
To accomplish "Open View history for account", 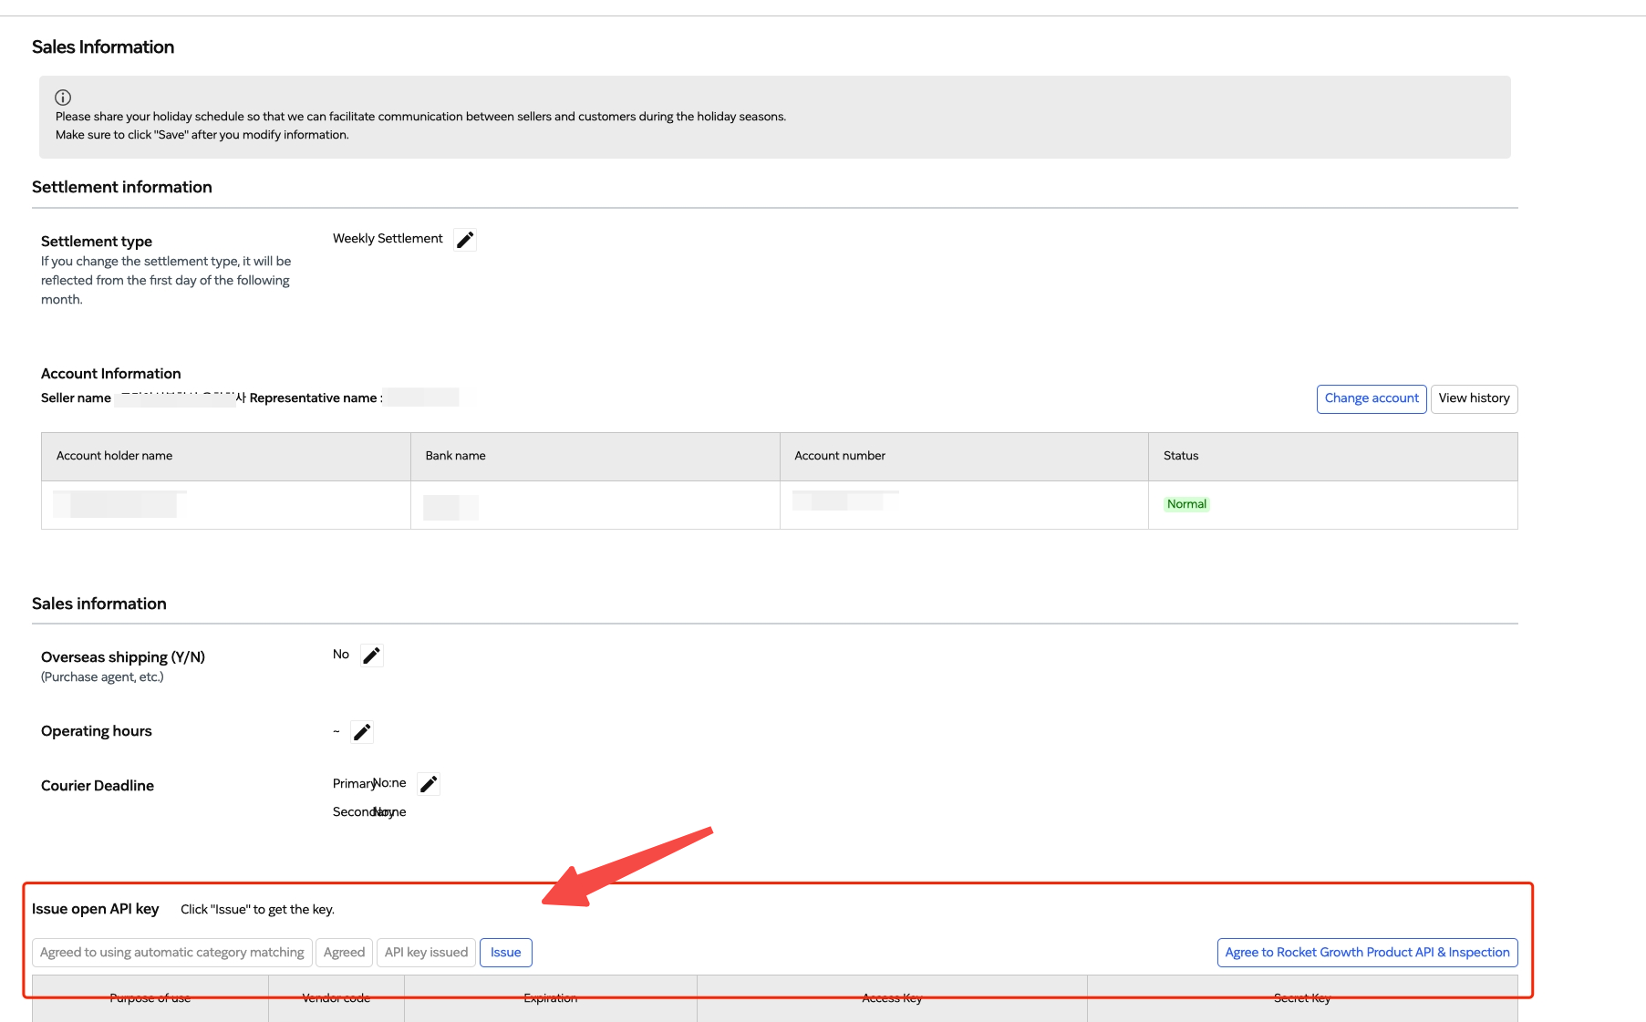I will 1474,398.
